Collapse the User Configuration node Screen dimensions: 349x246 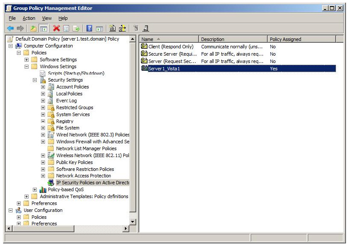point(10,210)
